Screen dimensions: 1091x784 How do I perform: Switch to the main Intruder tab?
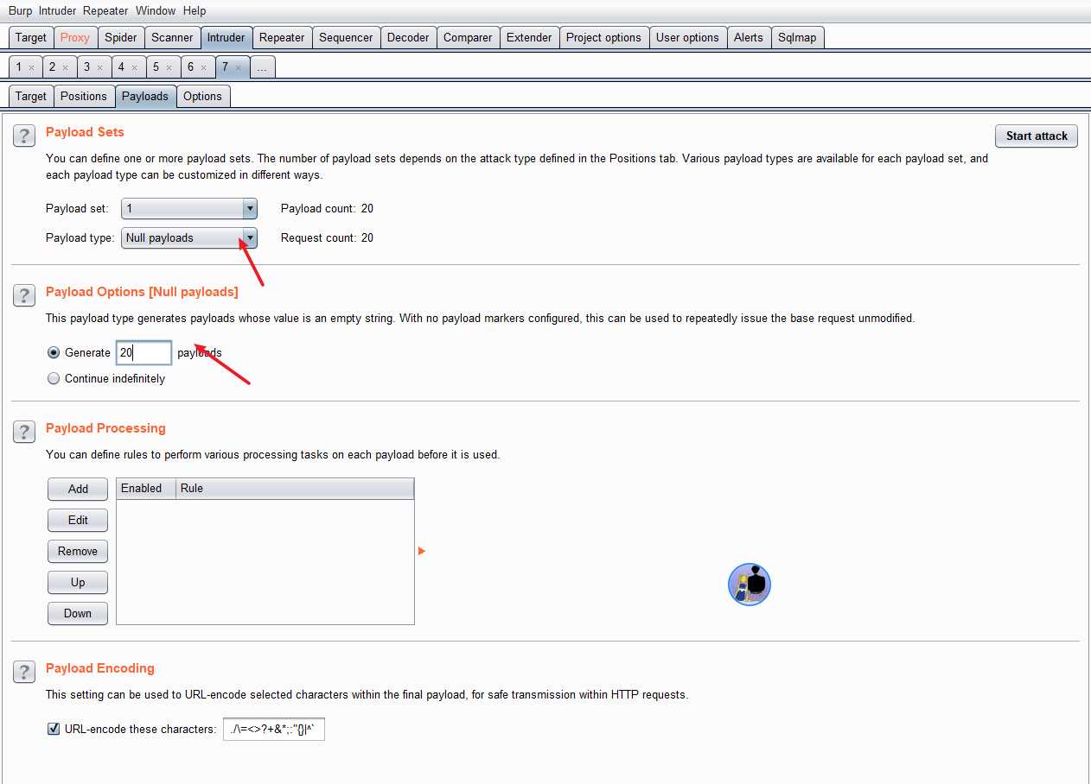[x=226, y=37]
